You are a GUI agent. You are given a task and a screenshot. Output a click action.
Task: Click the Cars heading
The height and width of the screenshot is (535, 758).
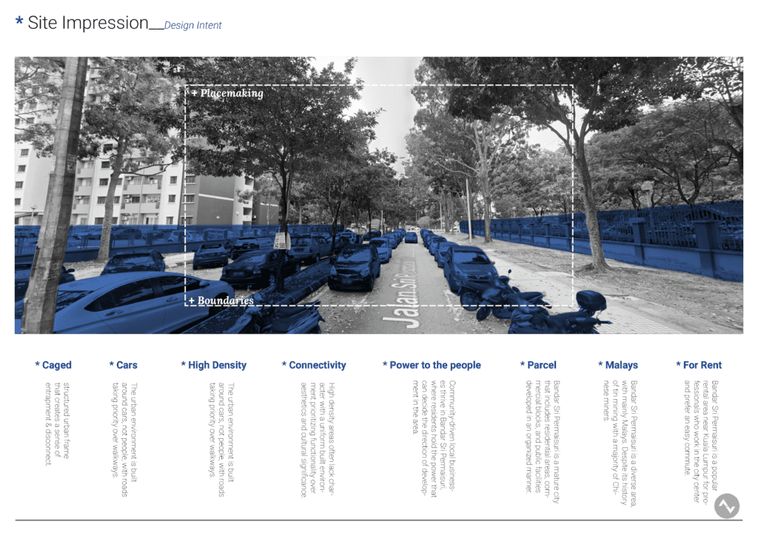[x=123, y=365]
